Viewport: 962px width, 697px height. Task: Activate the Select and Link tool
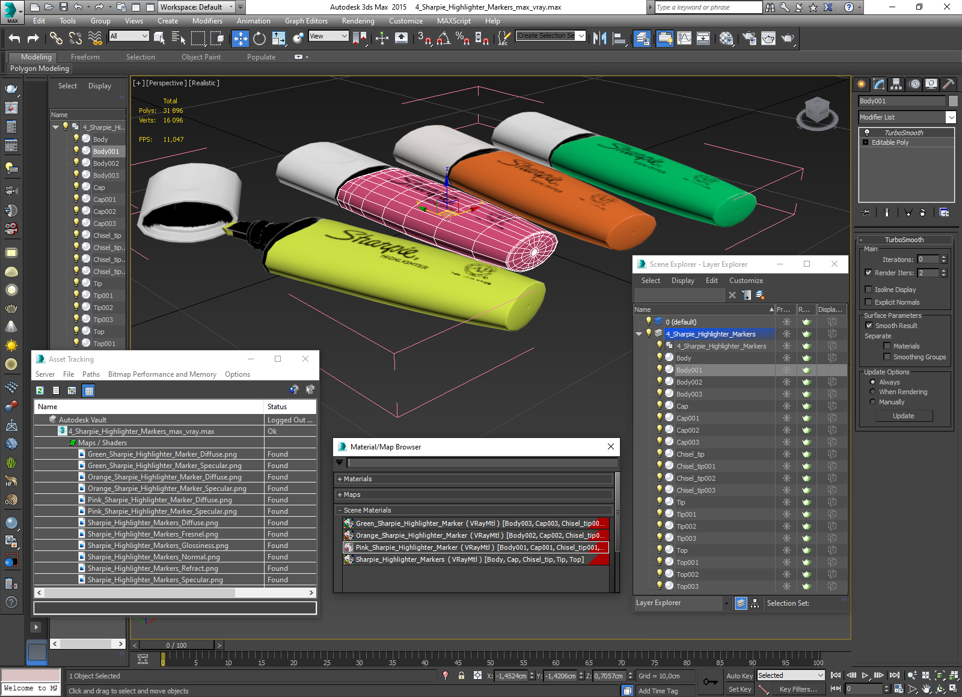click(x=56, y=38)
